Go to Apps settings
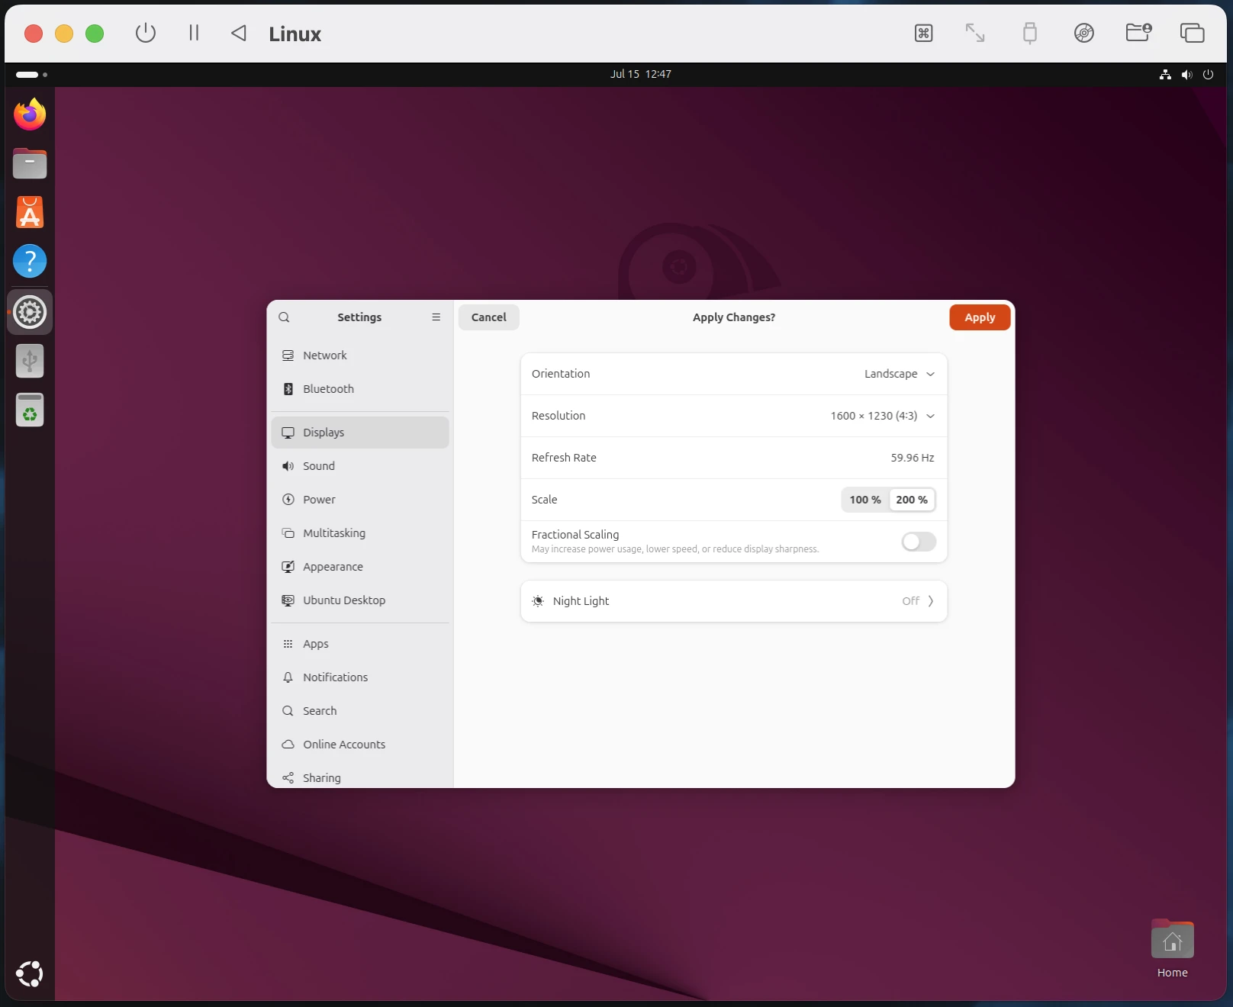The height and width of the screenshot is (1007, 1233). click(360, 644)
